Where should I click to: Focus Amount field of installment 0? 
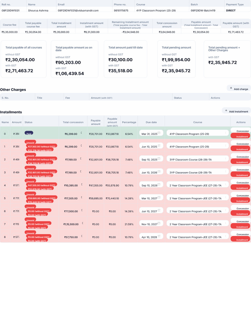point(16,134)
